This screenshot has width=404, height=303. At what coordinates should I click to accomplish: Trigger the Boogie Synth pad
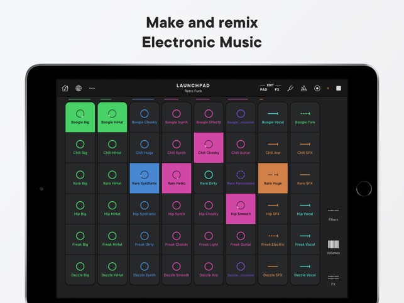pyautogui.click(x=177, y=118)
